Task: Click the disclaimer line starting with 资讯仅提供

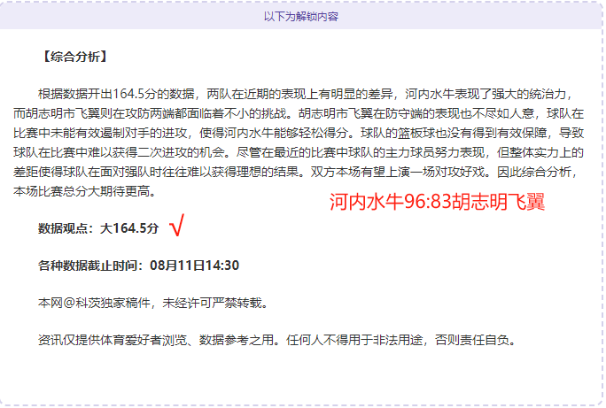Action: [276, 340]
